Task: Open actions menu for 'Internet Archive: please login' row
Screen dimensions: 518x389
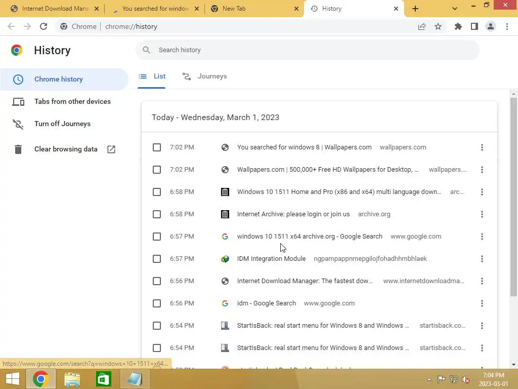Action: pyautogui.click(x=482, y=214)
